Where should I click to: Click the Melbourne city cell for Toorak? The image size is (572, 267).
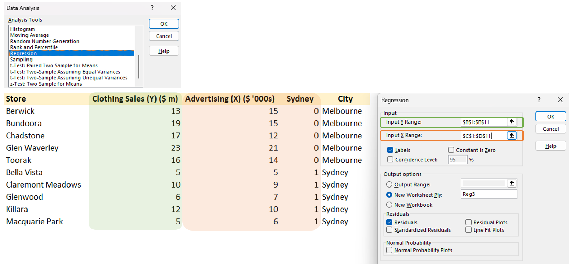point(342,160)
